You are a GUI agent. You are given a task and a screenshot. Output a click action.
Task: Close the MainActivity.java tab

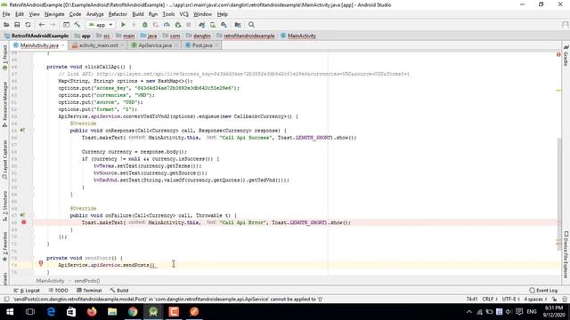point(63,45)
